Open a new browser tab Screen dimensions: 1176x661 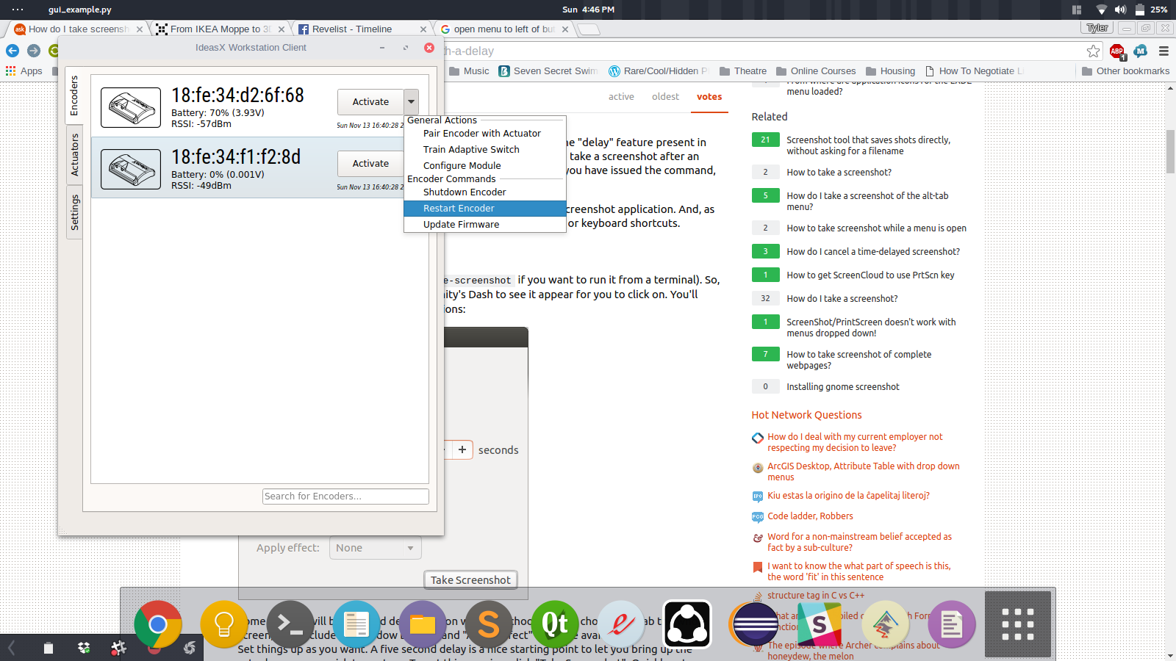click(x=588, y=29)
